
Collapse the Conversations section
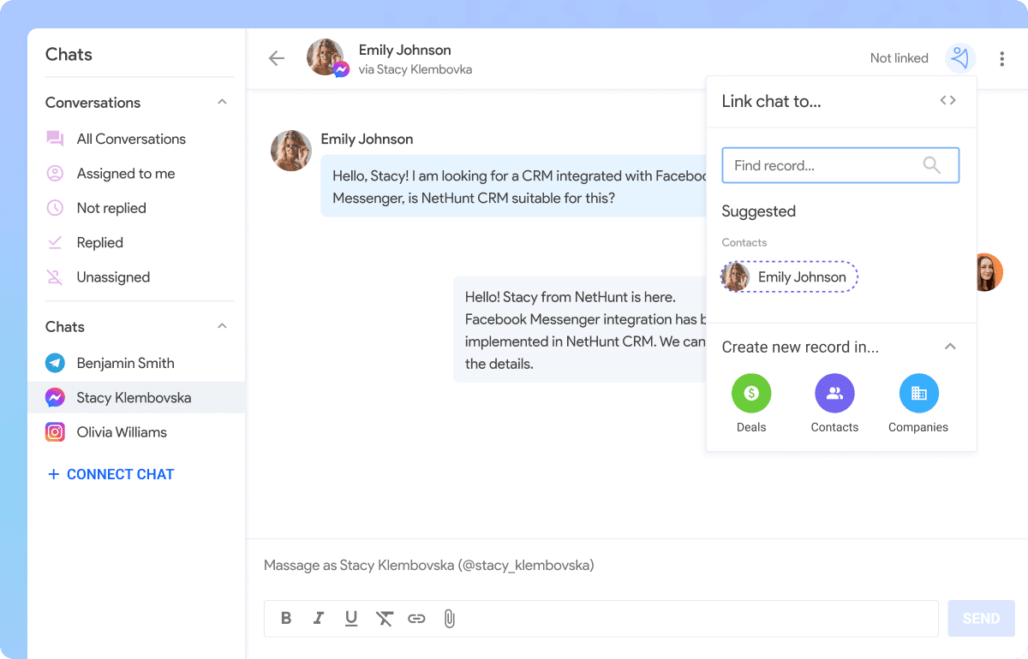(222, 102)
